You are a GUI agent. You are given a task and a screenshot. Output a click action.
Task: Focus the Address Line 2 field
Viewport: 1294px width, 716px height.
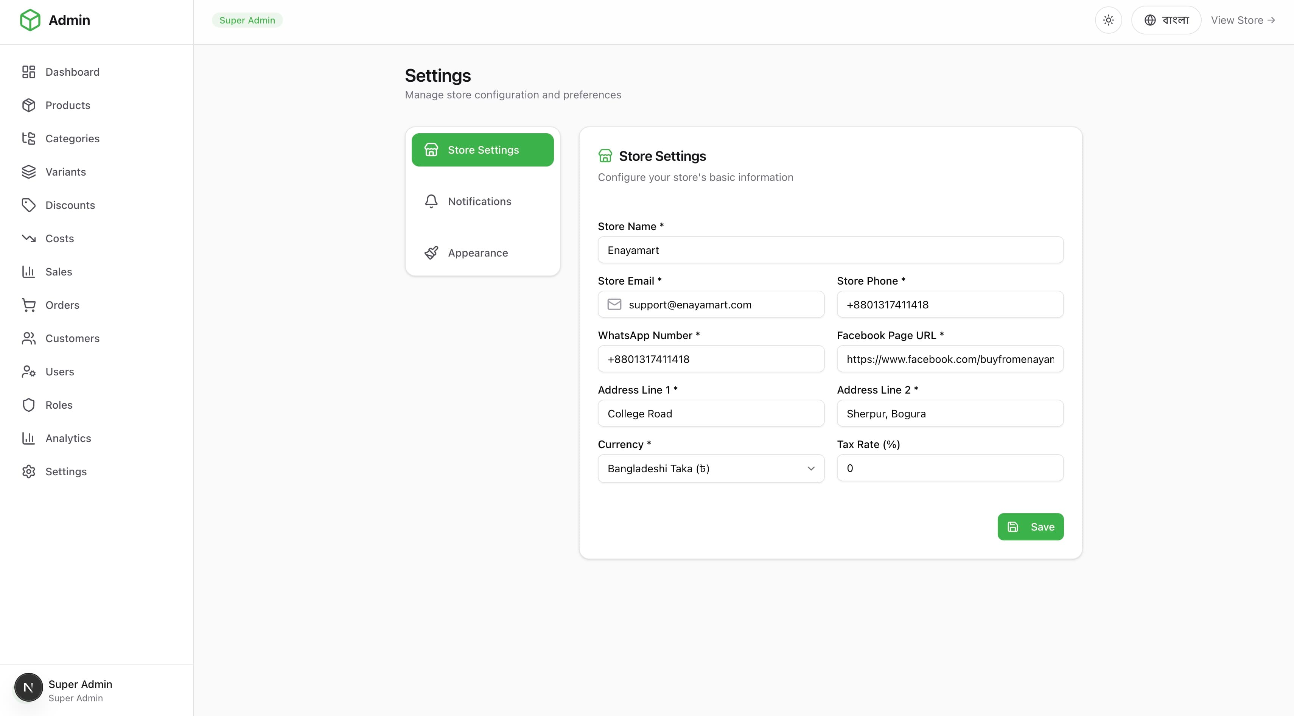pyautogui.click(x=950, y=413)
